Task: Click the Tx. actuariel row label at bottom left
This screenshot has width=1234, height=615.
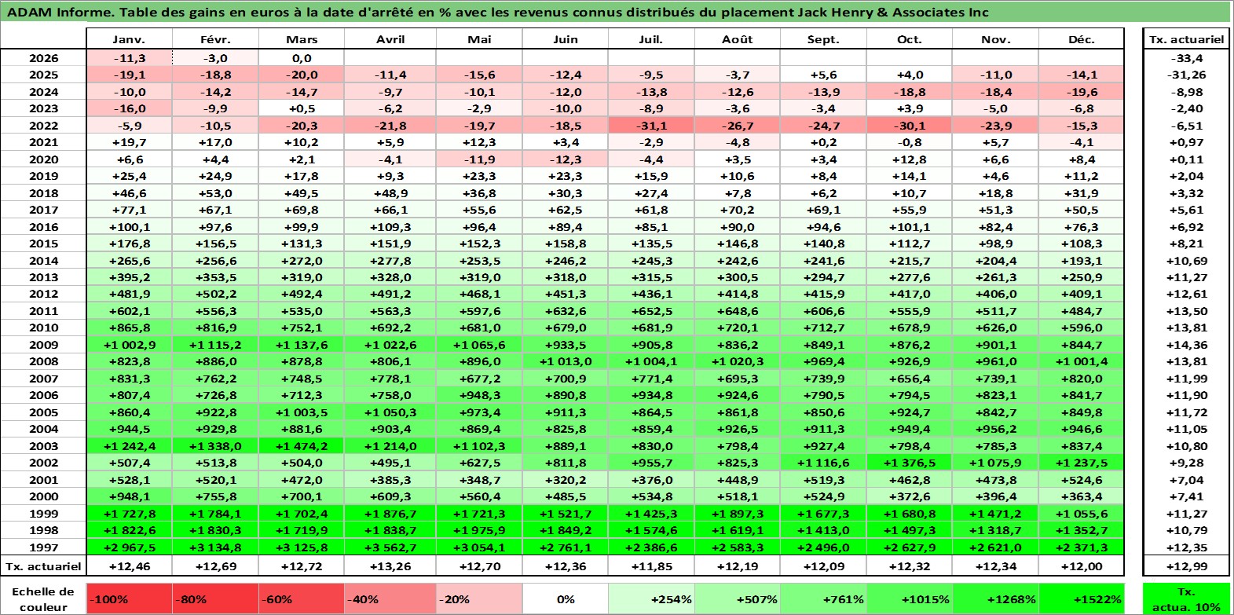Action: click(x=44, y=566)
